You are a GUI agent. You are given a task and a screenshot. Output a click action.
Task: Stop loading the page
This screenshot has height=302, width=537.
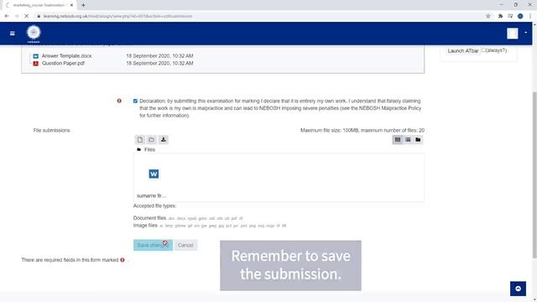click(26, 16)
